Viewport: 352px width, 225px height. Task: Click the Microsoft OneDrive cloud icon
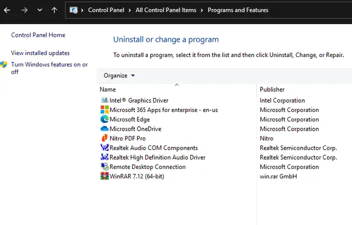tap(105, 129)
